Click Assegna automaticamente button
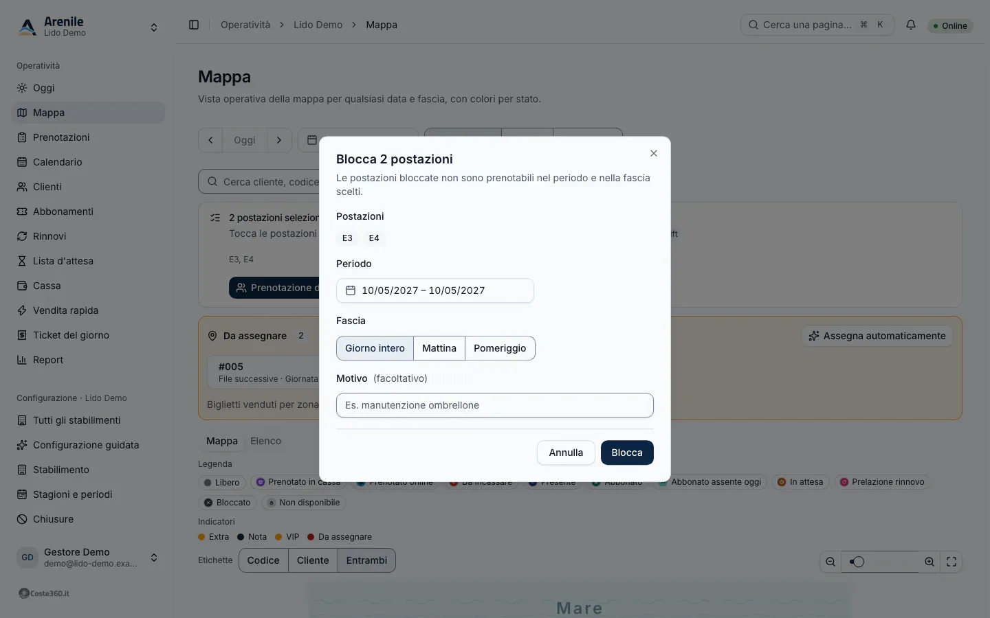This screenshot has height=618, width=990. pyautogui.click(x=877, y=336)
